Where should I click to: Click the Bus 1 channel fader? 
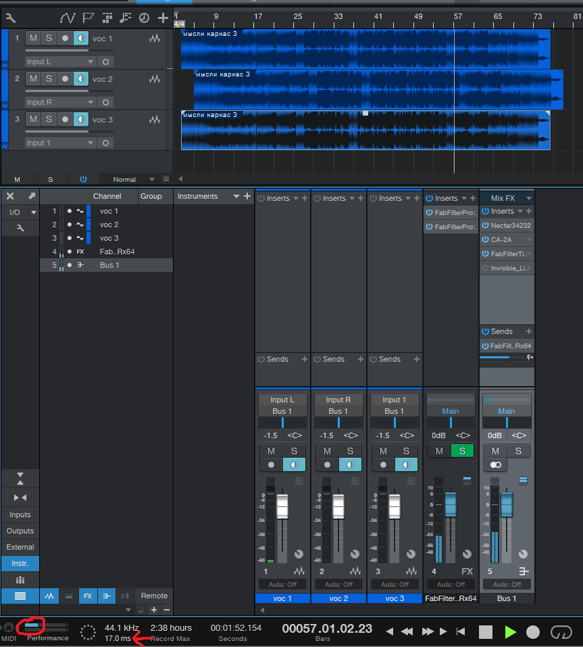click(507, 504)
